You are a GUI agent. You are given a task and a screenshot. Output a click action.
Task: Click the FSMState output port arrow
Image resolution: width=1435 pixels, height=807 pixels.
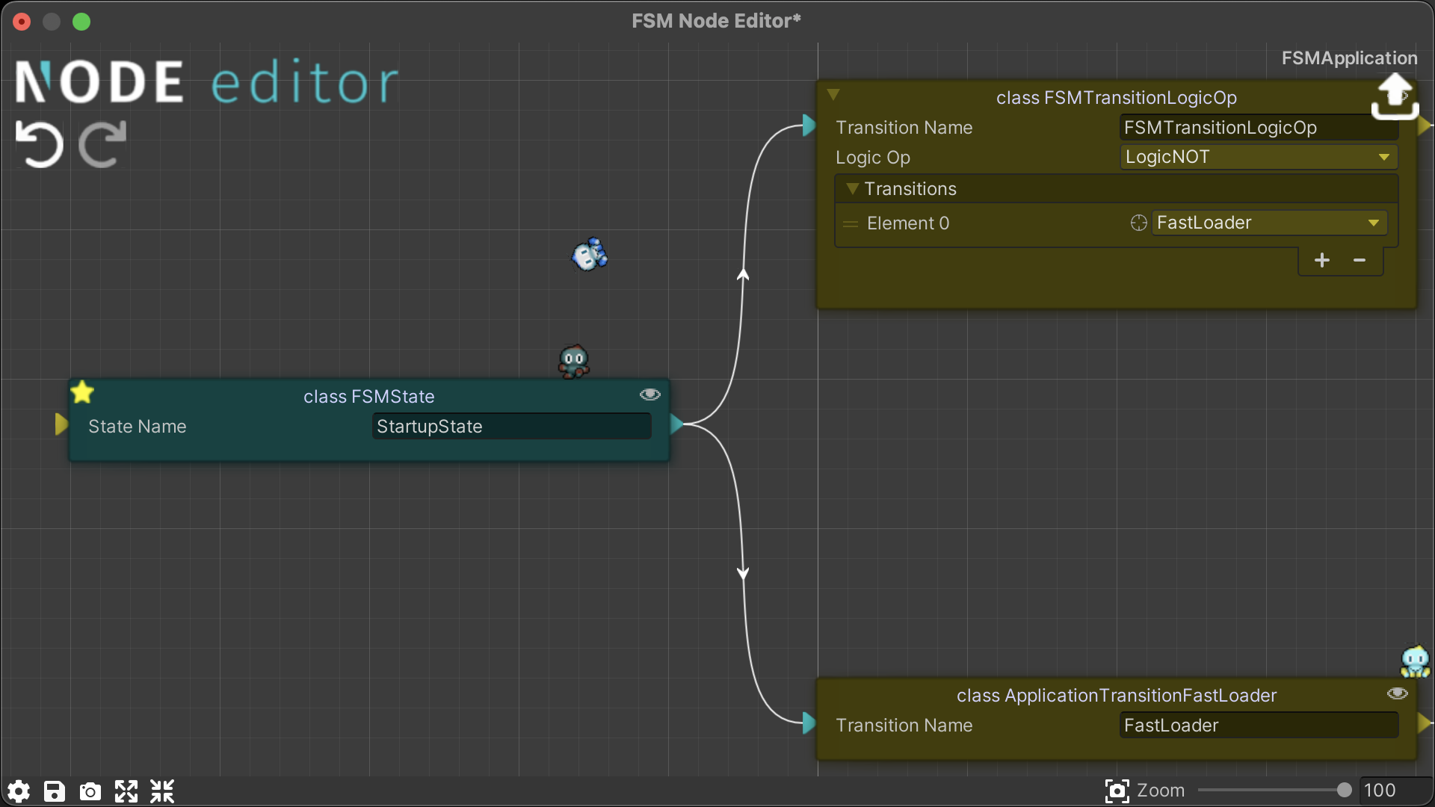(676, 424)
